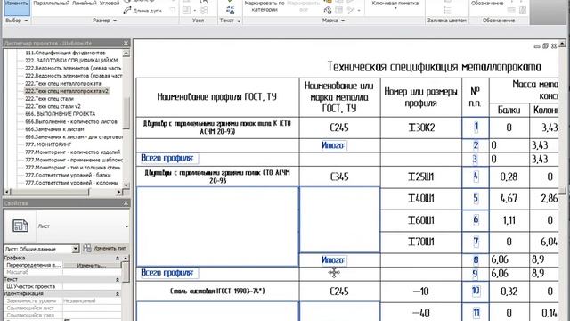Select the I30K2 profile cell
Image resolution: width=570 pixels, height=321 pixels.
pyautogui.click(x=421, y=128)
